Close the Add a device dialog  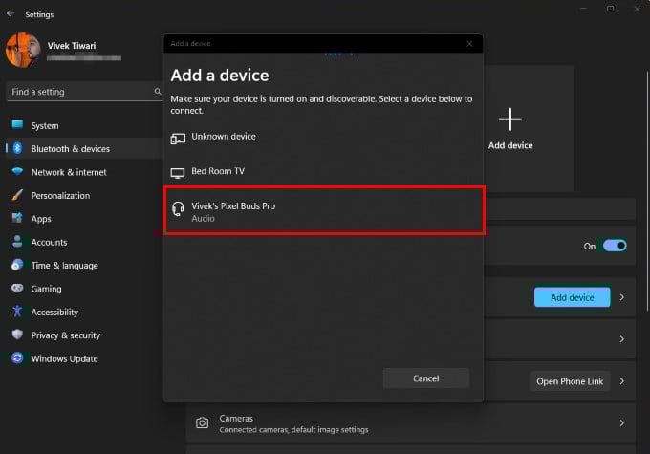point(469,44)
